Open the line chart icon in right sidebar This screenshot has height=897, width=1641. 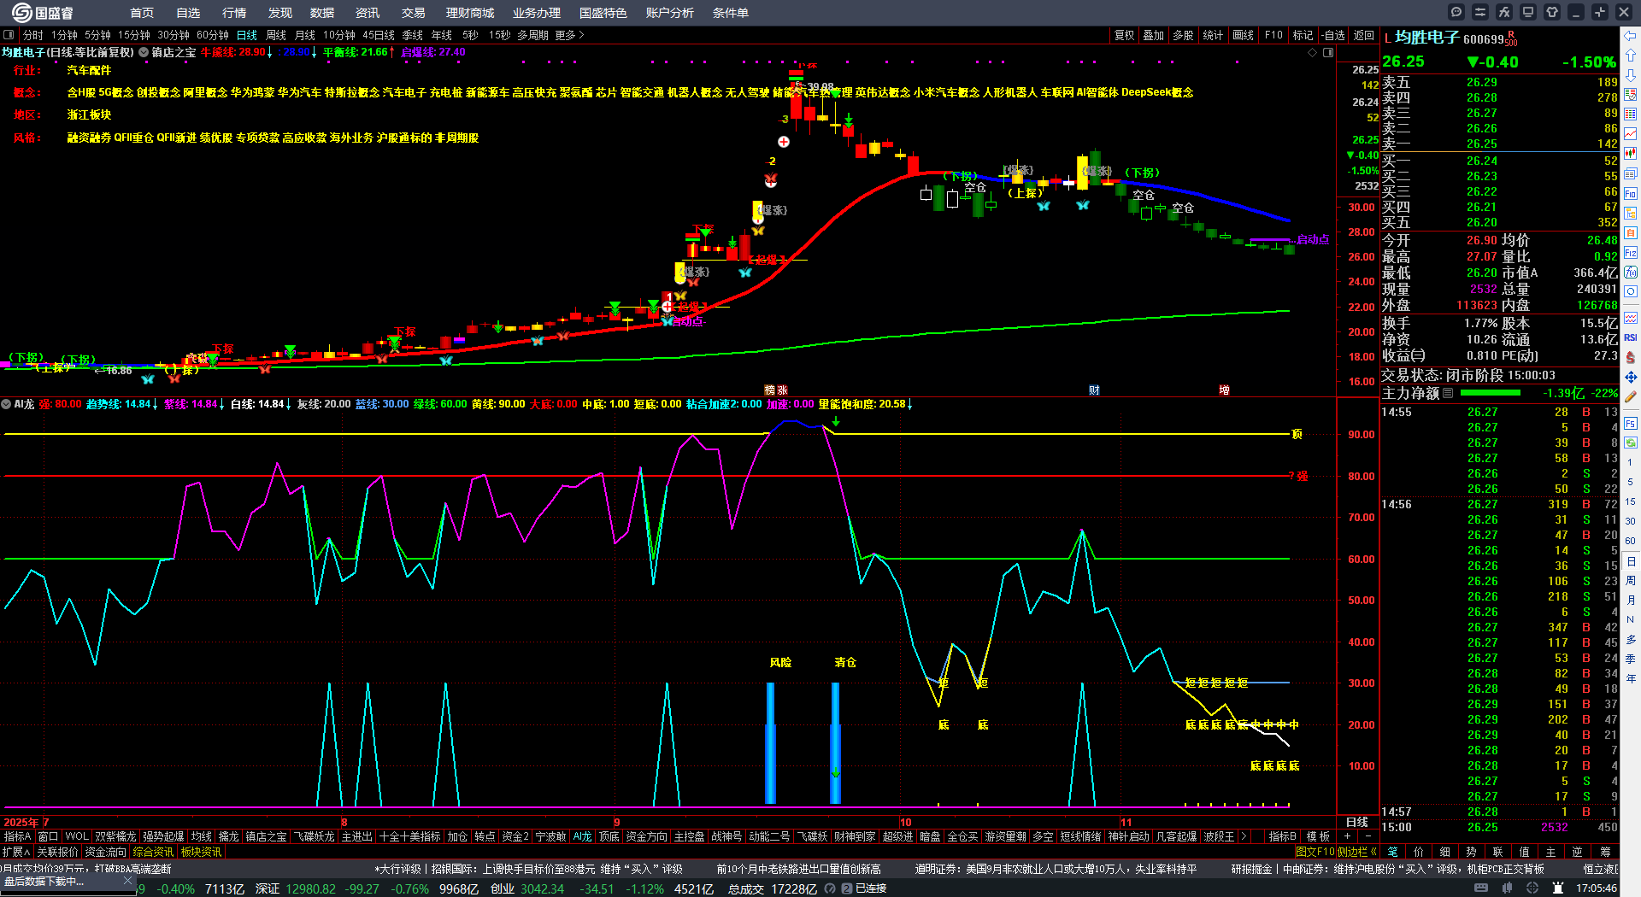[x=1631, y=134]
